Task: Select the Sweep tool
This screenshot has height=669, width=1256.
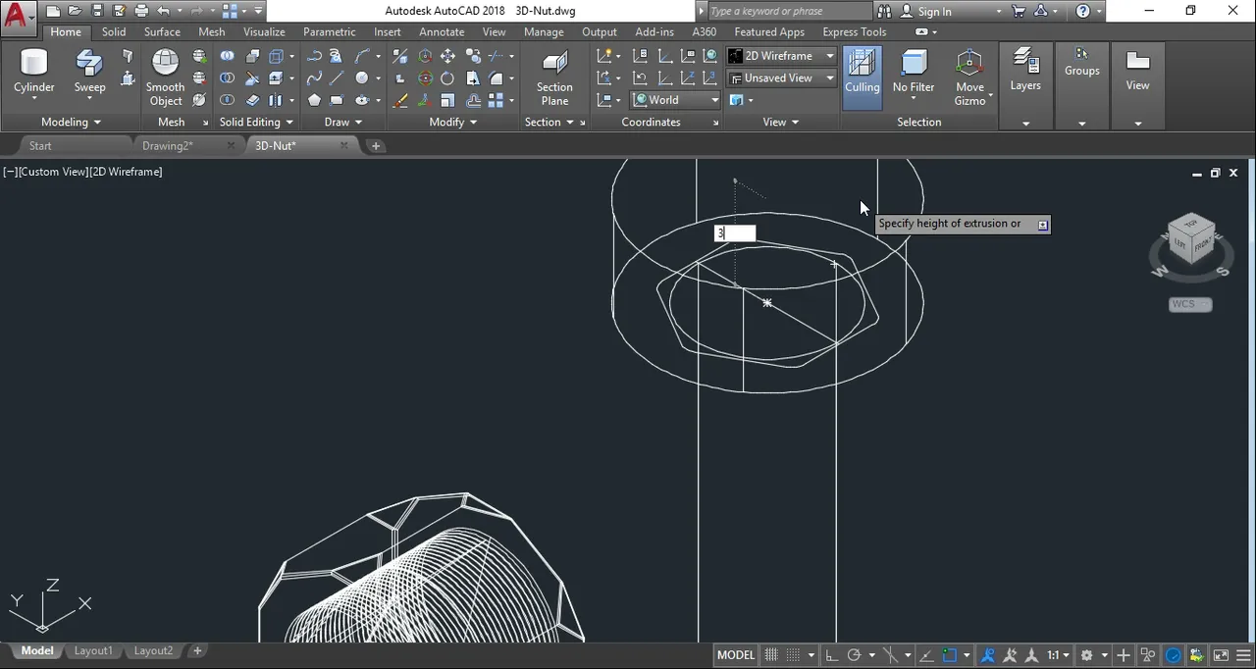Action: (89, 73)
